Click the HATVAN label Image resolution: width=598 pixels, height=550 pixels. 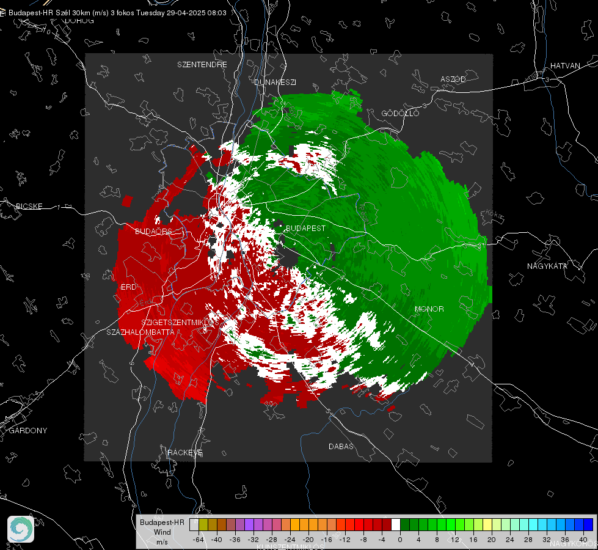[565, 65]
